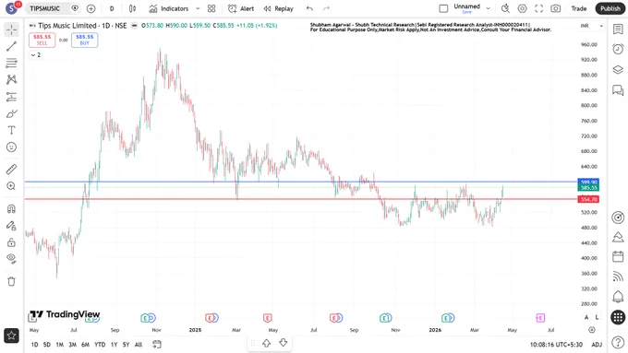Expand the favorite indicators chevron

click(198, 8)
